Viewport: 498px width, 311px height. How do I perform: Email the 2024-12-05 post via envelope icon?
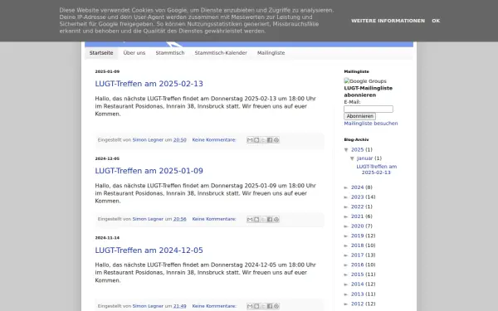(250, 306)
